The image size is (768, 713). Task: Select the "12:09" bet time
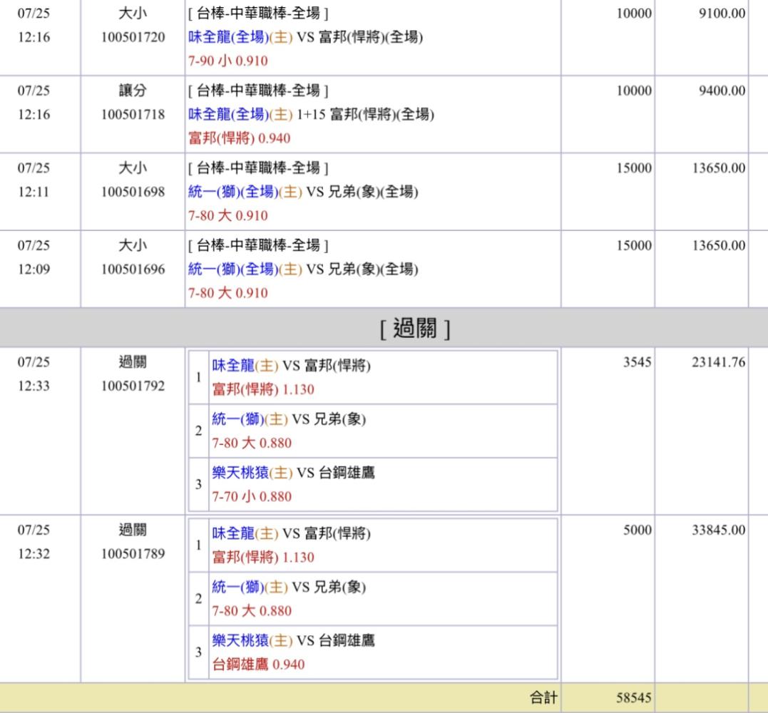[34, 270]
